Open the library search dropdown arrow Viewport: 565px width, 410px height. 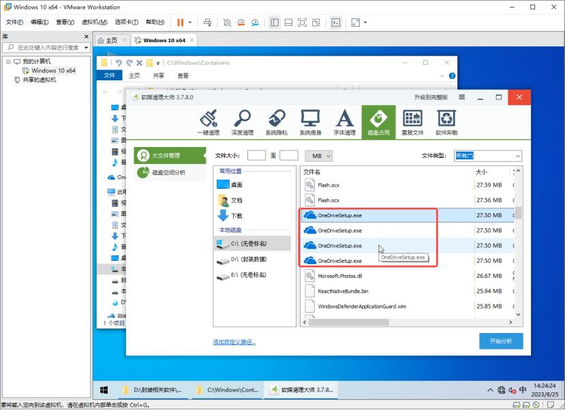(86, 48)
